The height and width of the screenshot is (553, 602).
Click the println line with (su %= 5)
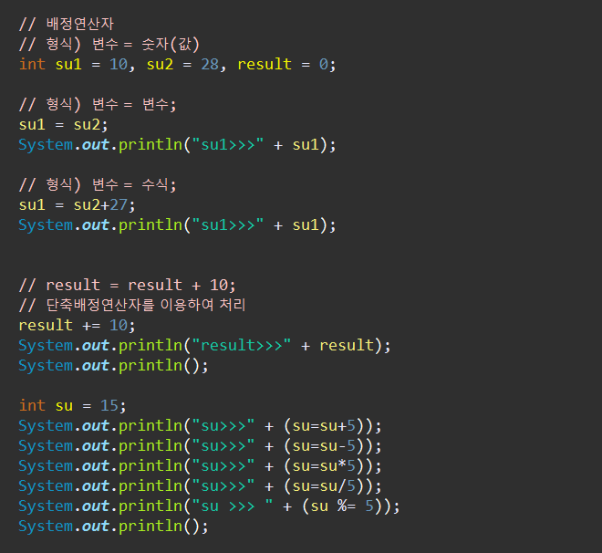pos(209,506)
